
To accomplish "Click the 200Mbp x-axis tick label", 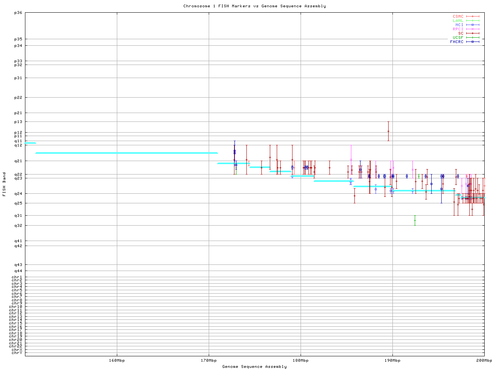I will 484,361.
